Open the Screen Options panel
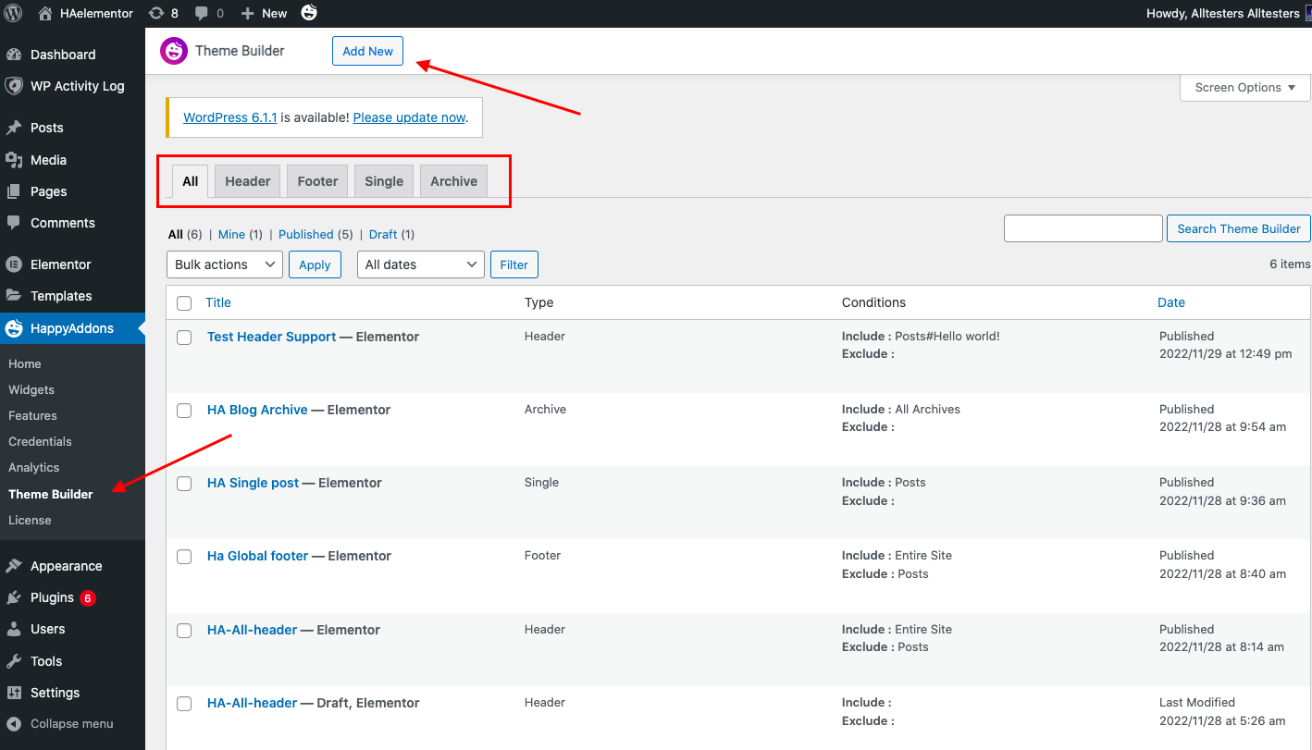Image resolution: width=1312 pixels, height=750 pixels. click(x=1244, y=87)
